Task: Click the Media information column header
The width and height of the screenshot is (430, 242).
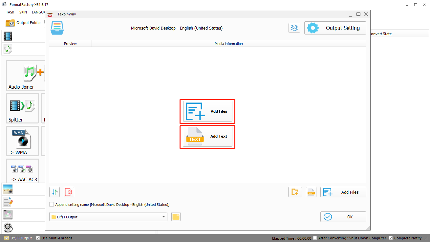Action: coord(229,44)
